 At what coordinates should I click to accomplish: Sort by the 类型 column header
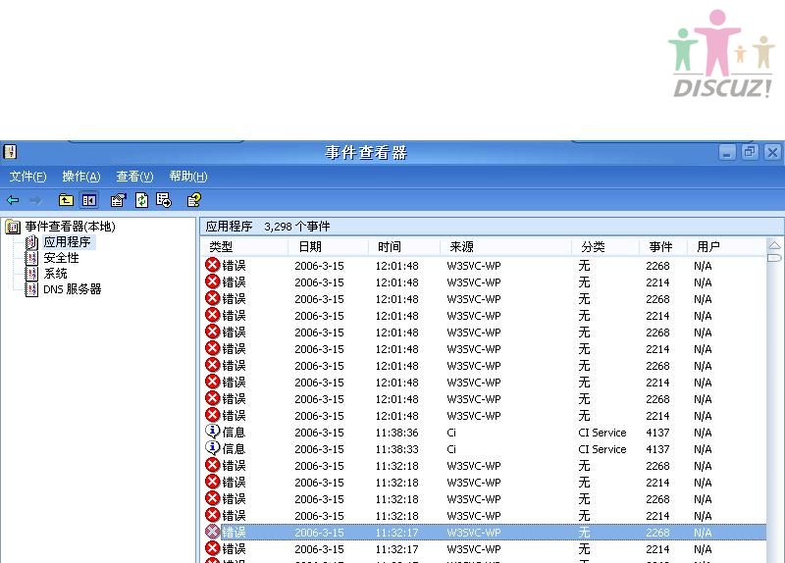click(x=245, y=246)
